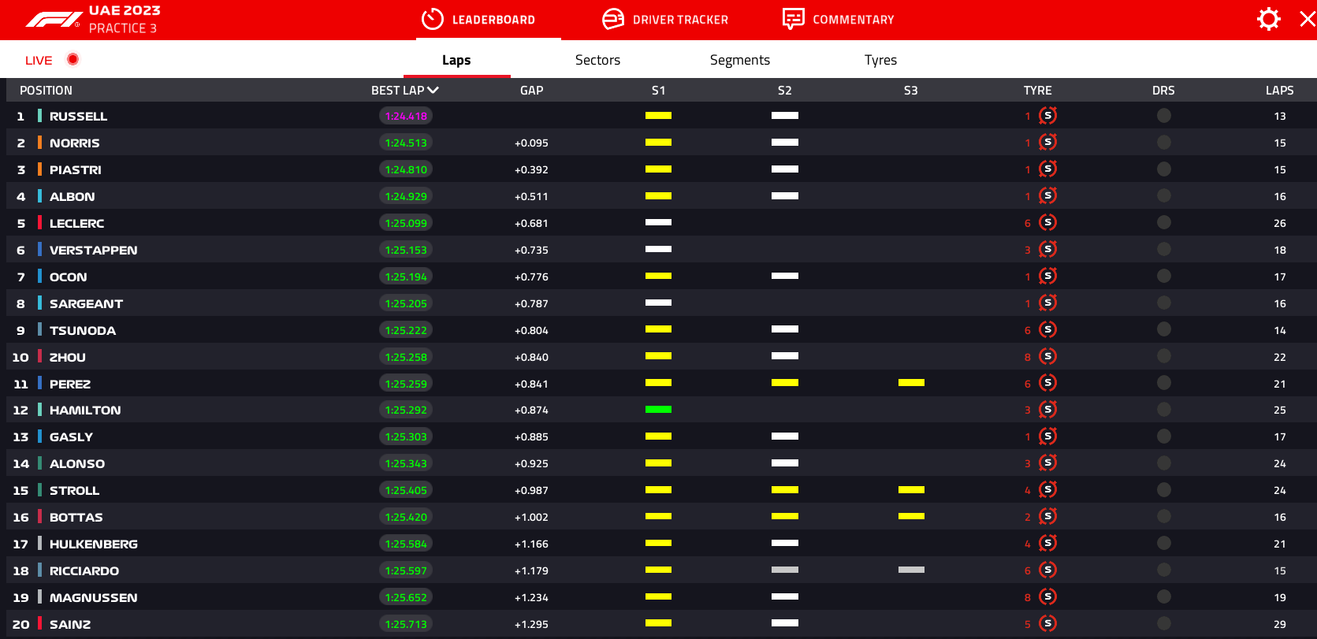Select the Sectors sub-tab
Screen dimensions: 1317x639
coord(597,60)
